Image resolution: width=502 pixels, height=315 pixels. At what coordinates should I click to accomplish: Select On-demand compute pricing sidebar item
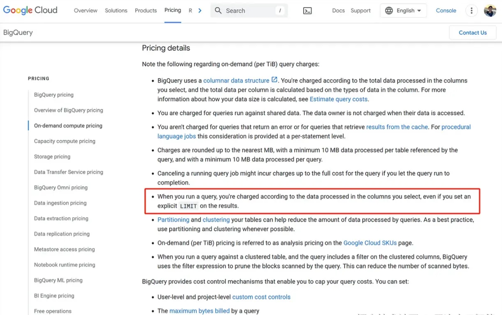68,126
